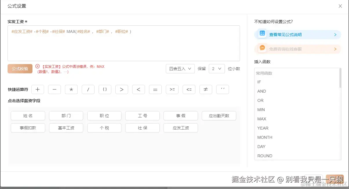Click the plus operator icon
349x189 pixels.
coord(37,89)
